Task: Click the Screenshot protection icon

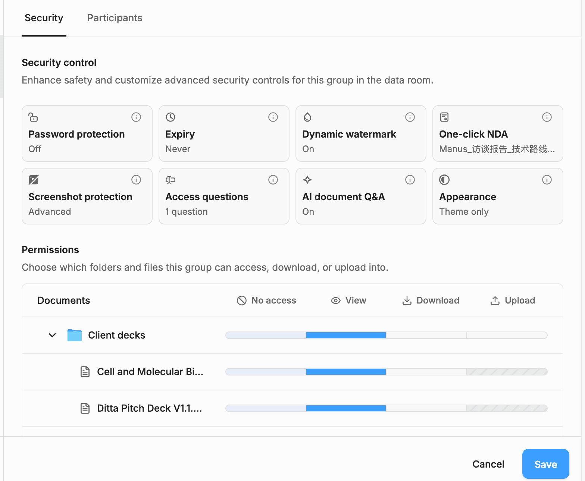Action: [34, 180]
